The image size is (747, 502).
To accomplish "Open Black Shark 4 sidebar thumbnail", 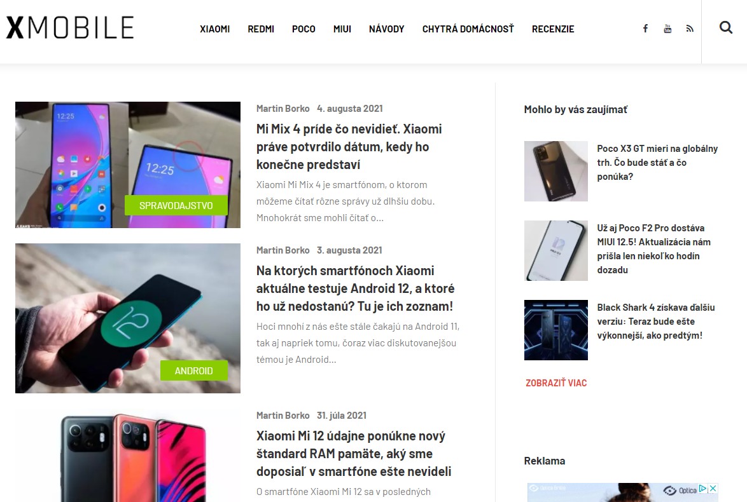I will tap(556, 330).
